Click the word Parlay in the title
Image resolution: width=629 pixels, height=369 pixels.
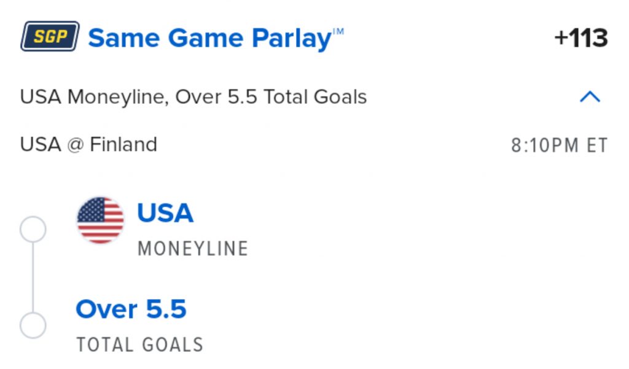[291, 38]
